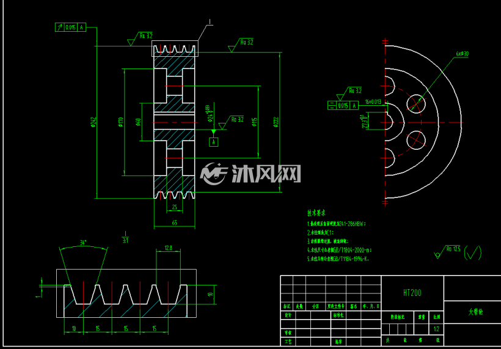501x349 pixels.
Task: Select the 25 width dimension
Action: coord(175,207)
